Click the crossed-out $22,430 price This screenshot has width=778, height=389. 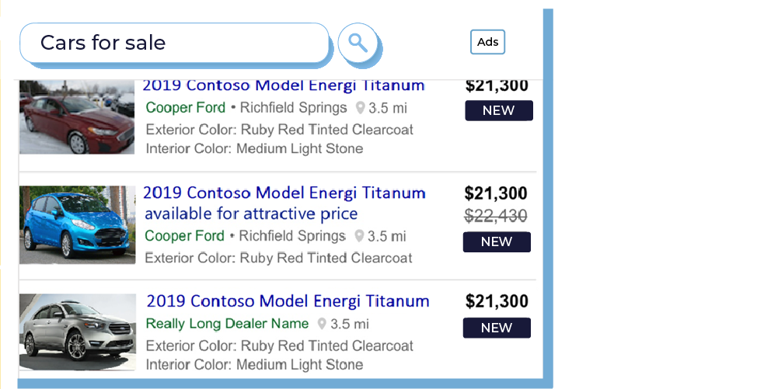click(496, 216)
